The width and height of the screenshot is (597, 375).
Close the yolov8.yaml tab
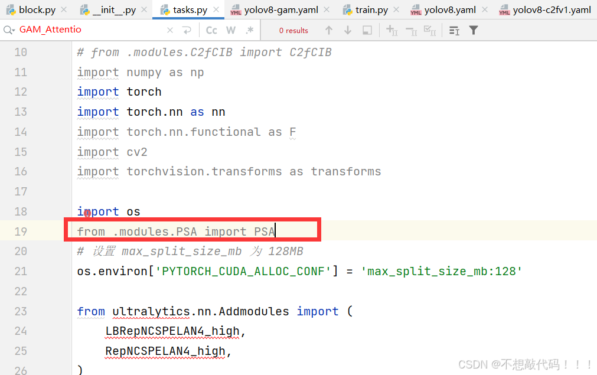484,9
